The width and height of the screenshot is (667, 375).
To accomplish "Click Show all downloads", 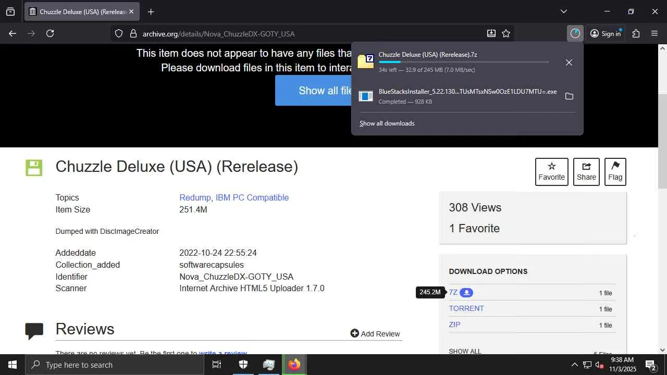I will [387, 123].
